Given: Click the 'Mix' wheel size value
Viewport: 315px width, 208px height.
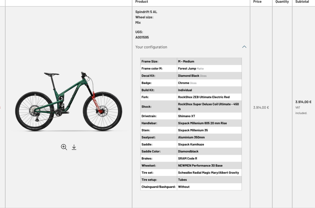Looking at the screenshot, I should click(x=138, y=23).
